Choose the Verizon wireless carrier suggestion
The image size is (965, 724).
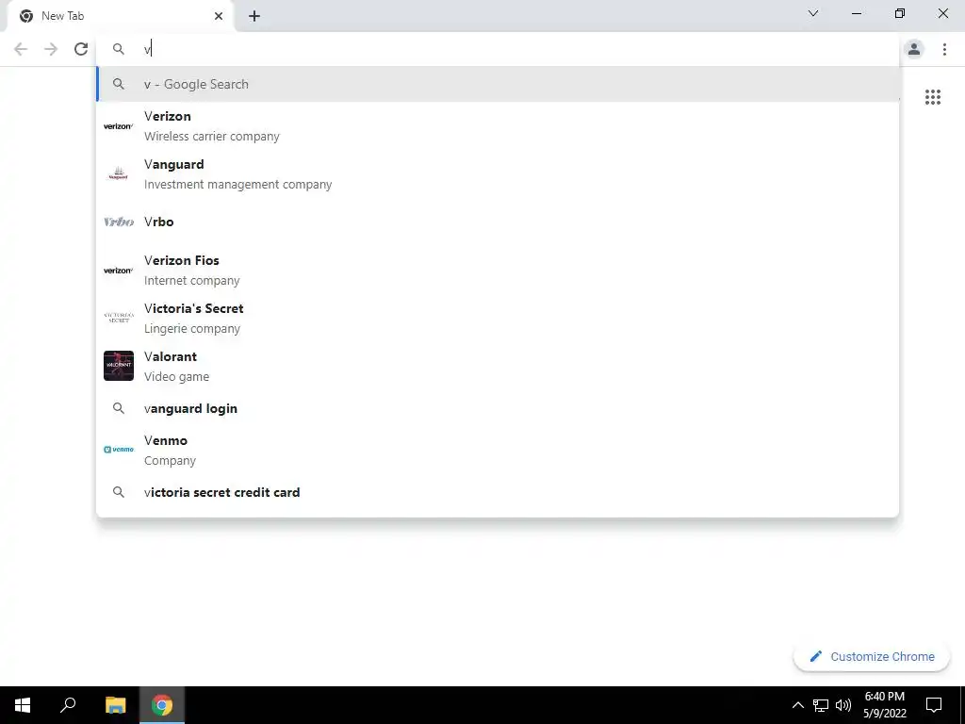point(498,126)
